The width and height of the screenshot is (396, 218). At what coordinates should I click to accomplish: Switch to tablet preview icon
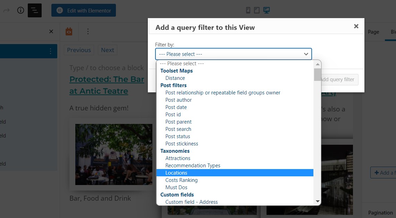(x=256, y=10)
